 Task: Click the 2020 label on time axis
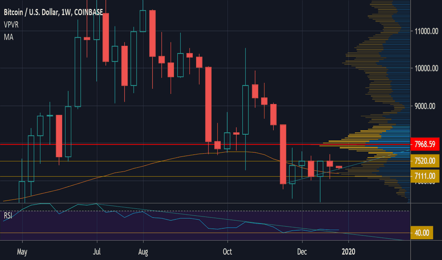tap(349, 251)
